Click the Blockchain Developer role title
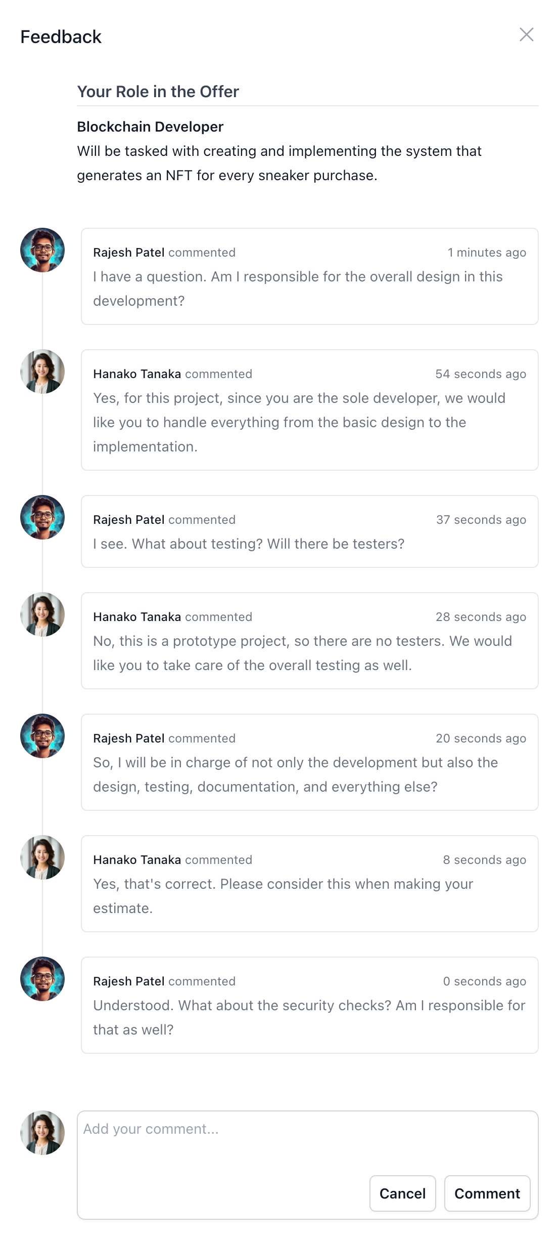Viewport: 560px width, 1238px height. 150,127
